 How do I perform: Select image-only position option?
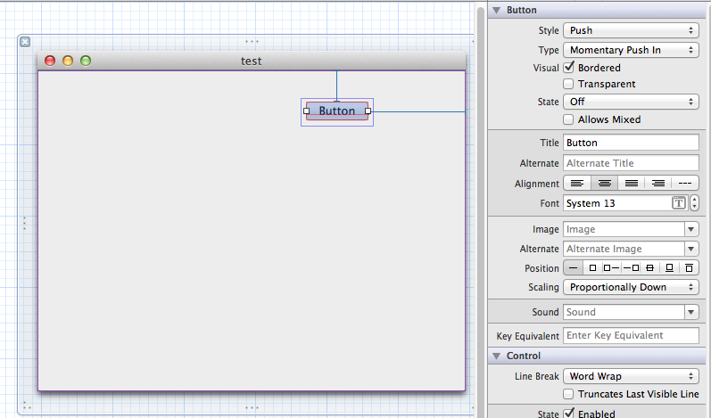pyautogui.click(x=591, y=268)
